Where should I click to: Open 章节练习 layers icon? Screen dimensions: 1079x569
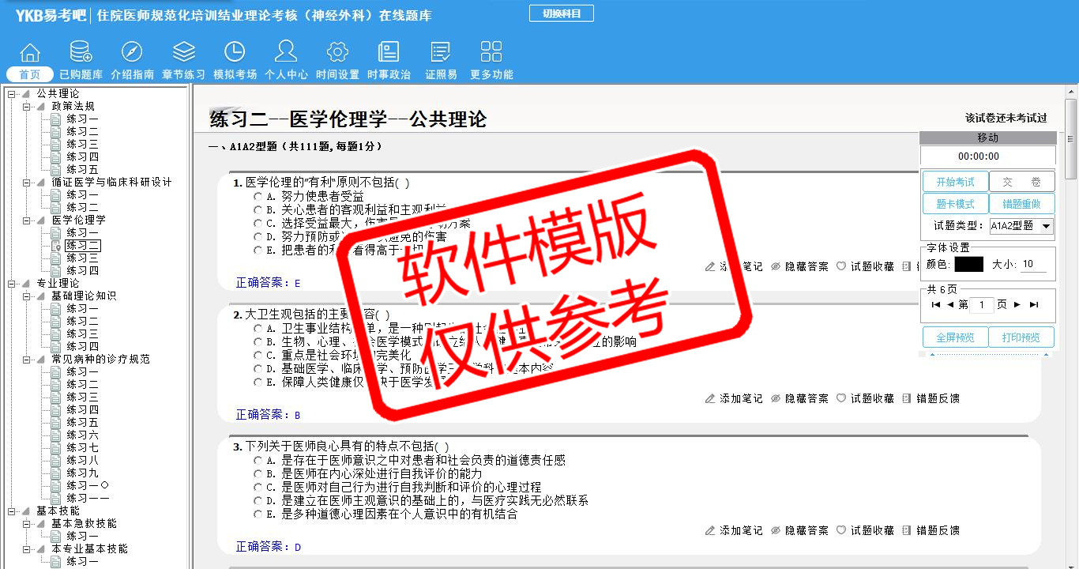click(183, 53)
